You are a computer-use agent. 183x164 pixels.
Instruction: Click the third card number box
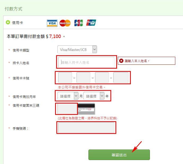pyautogui.click(x=102, y=78)
